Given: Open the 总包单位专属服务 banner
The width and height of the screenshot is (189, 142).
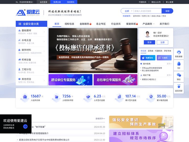Looking at the screenshot, I should point(115,80).
